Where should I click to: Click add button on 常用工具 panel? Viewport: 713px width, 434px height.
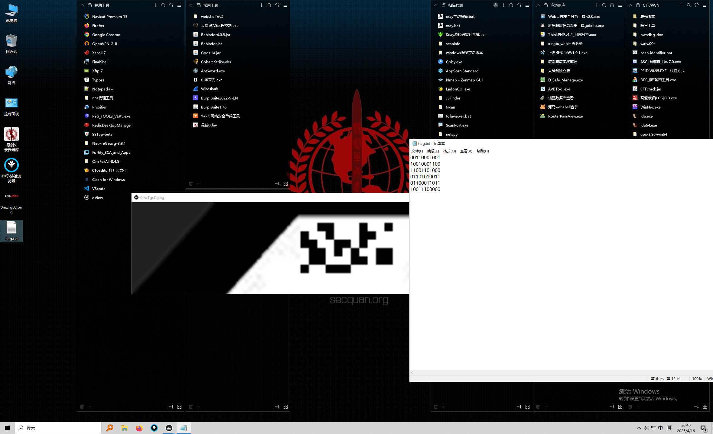262,5
